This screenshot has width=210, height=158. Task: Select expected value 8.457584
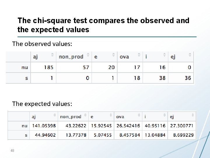click(x=129, y=135)
